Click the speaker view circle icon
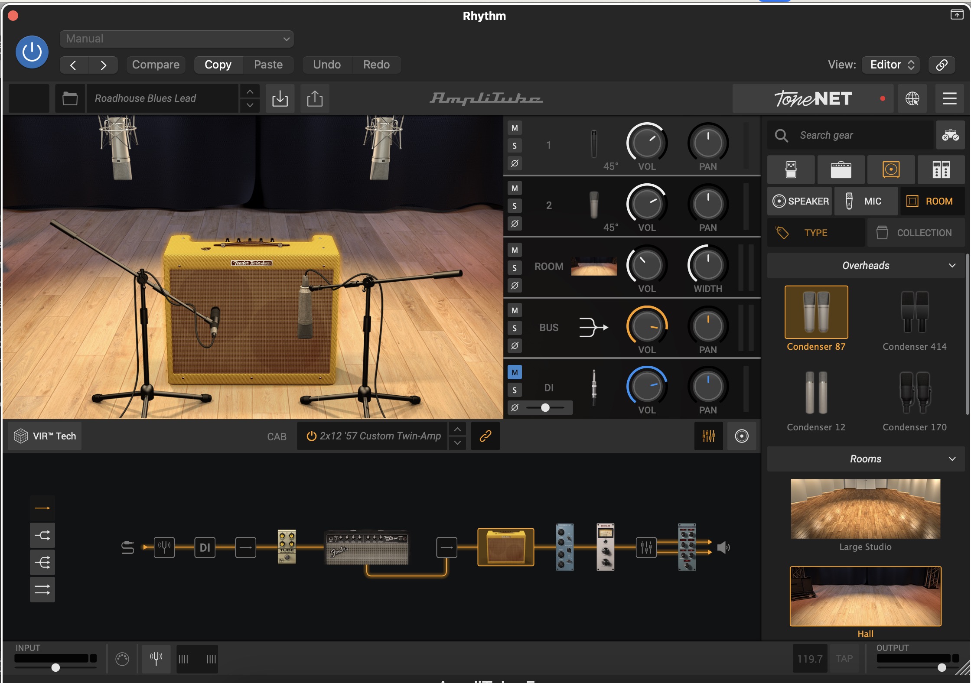971x683 pixels. click(741, 436)
